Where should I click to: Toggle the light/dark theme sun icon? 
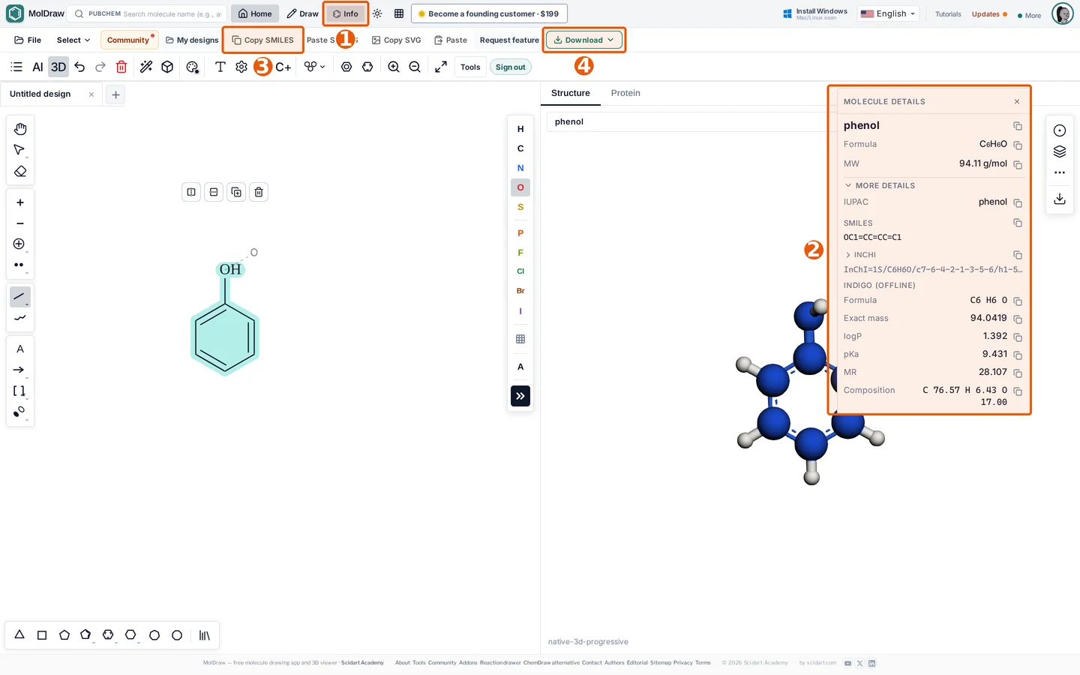tap(377, 13)
